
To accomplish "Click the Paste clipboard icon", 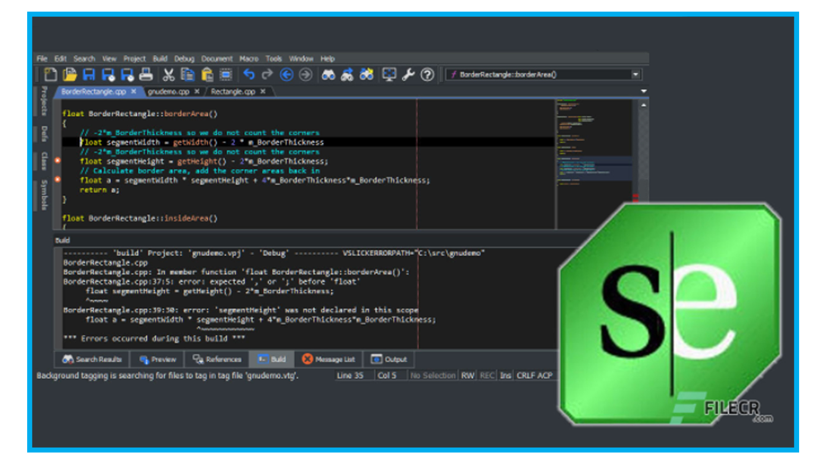I will click(207, 75).
